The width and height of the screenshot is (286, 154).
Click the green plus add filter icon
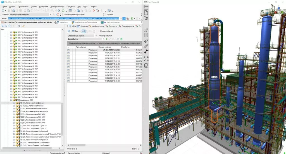(x=106, y=39)
